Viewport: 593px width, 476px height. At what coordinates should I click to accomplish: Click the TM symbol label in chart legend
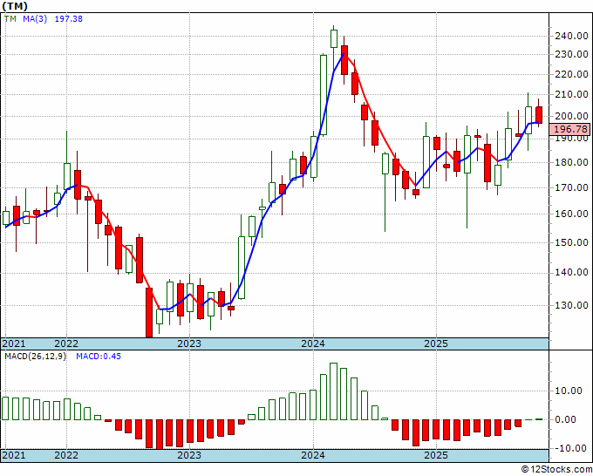click(10, 19)
